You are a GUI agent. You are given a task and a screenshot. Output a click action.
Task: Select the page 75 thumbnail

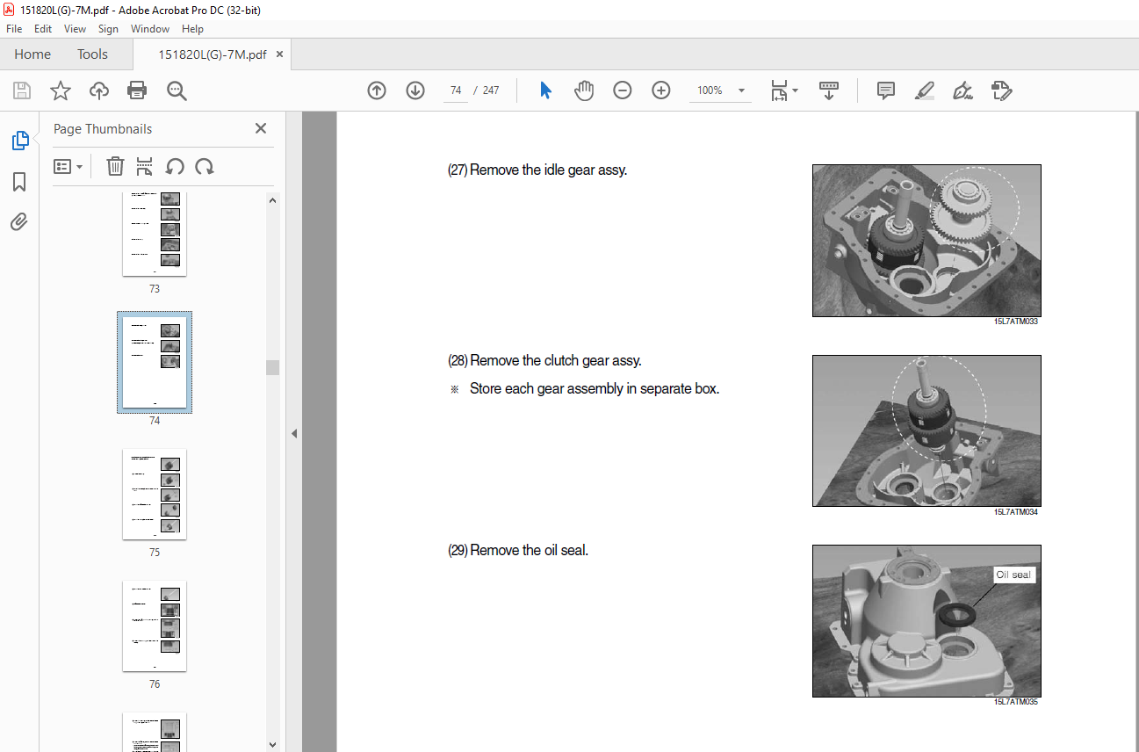point(155,495)
